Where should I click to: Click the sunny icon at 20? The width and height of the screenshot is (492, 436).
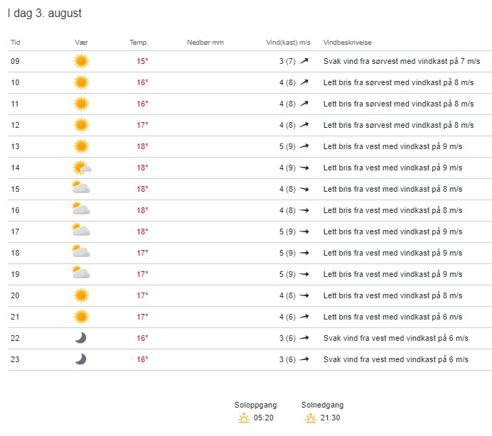81,295
